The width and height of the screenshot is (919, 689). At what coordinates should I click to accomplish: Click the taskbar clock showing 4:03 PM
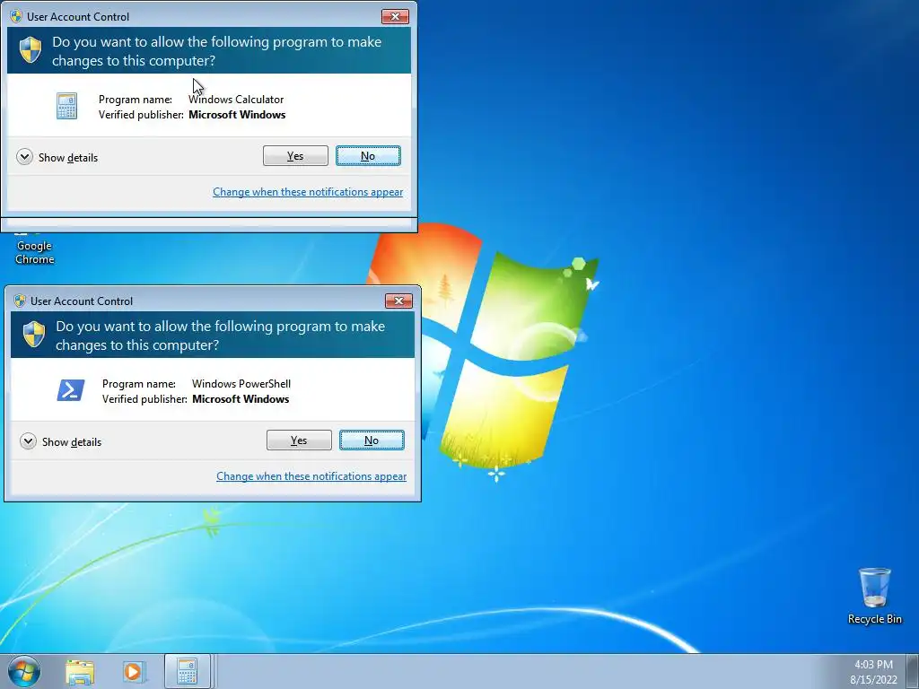coord(873,671)
